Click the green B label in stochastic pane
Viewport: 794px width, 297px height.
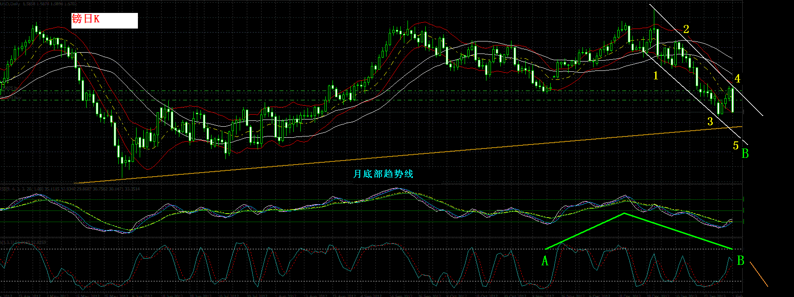tap(740, 261)
